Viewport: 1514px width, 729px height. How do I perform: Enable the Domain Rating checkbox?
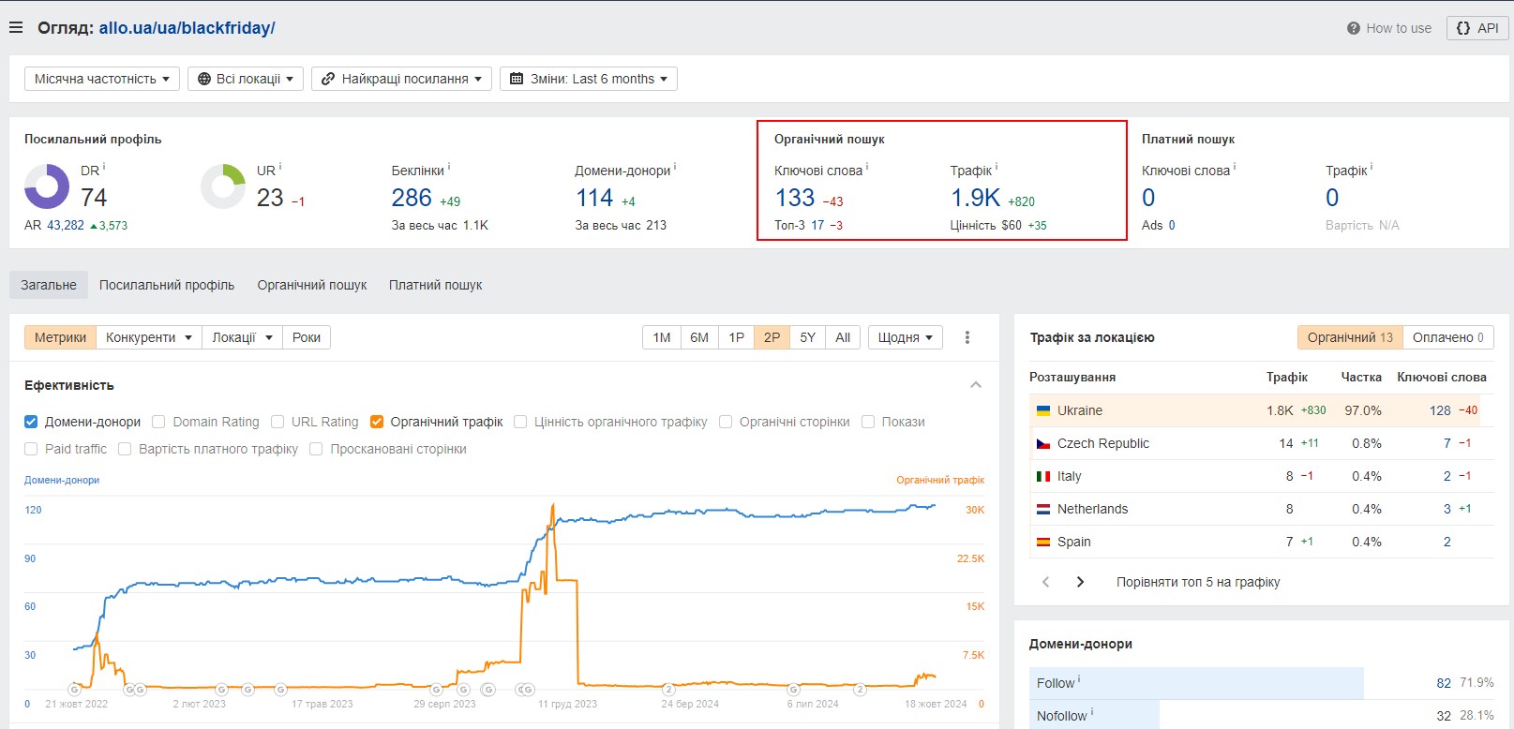[x=158, y=422]
